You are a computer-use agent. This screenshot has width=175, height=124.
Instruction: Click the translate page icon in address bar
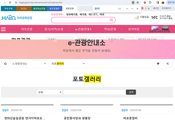coord(133,3)
